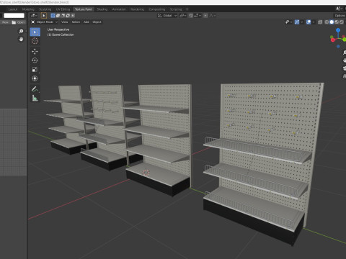This screenshot has width=346, height=259.
Task: Select the Annotate tool
Action: click(35, 89)
